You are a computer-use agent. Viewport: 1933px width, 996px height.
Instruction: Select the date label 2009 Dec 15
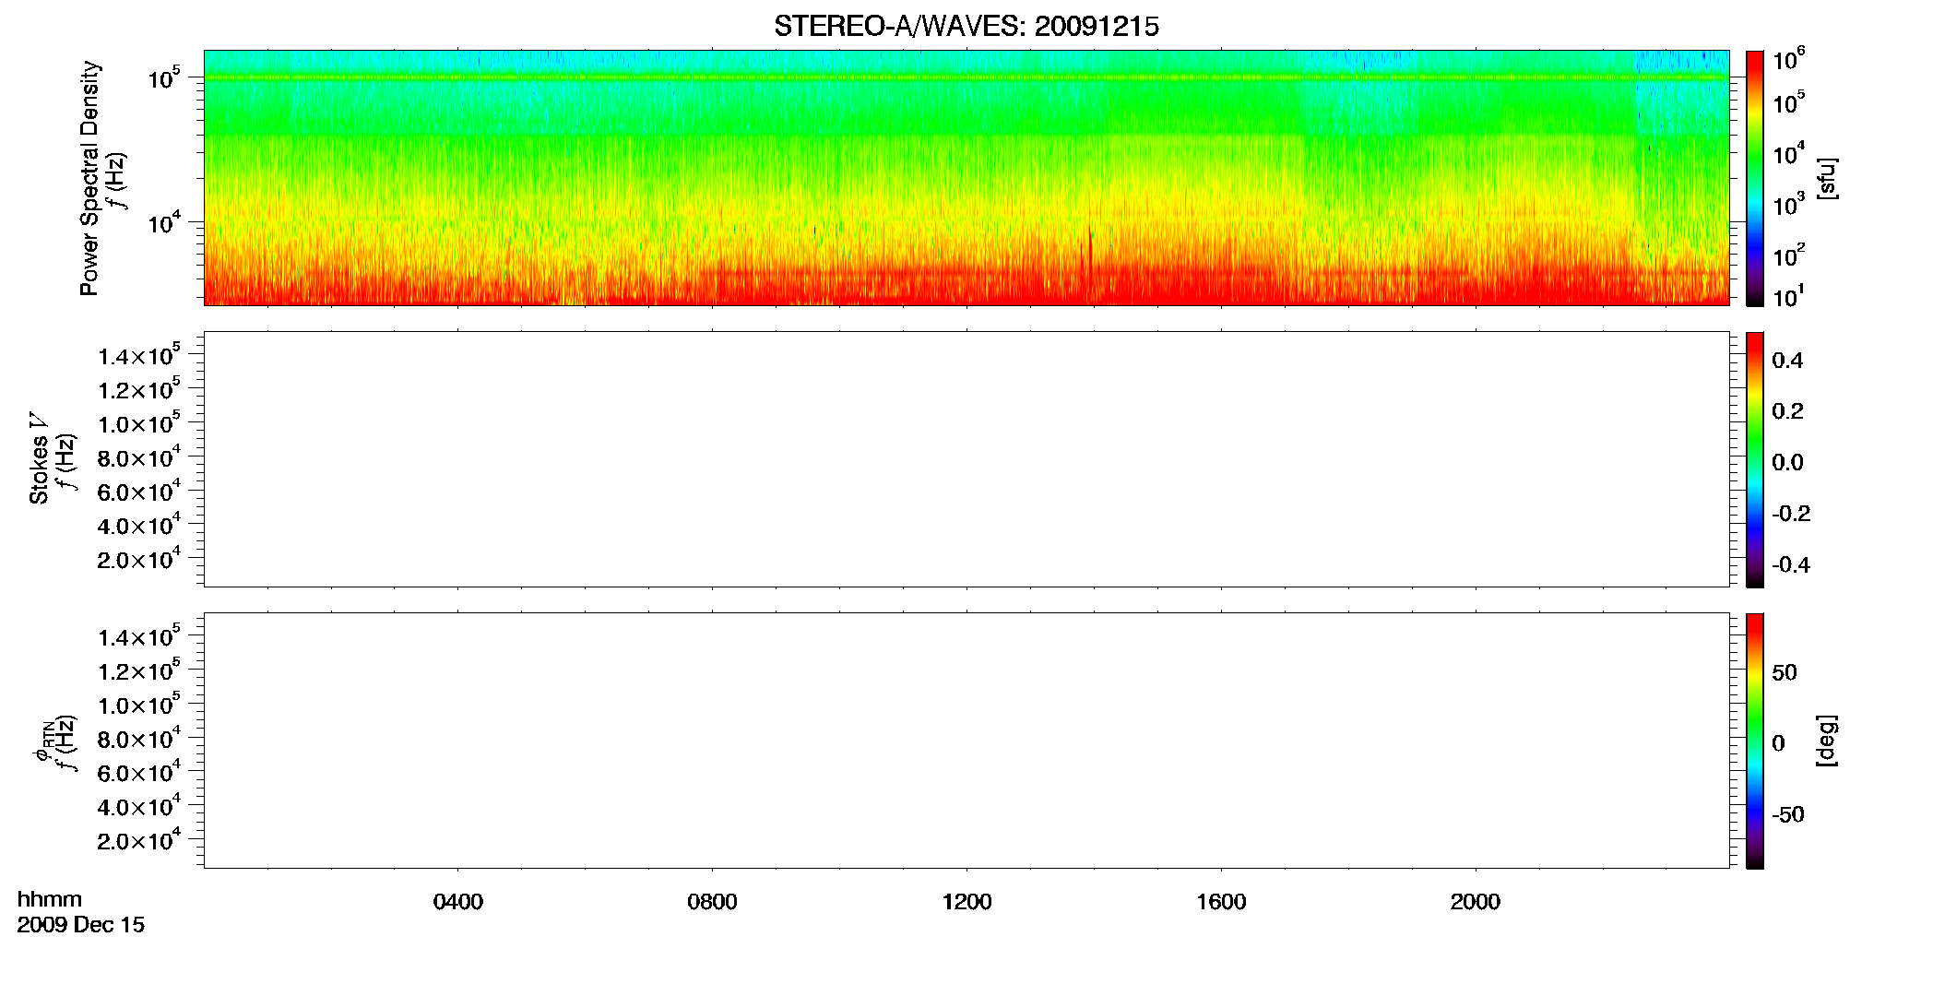click(x=81, y=925)
